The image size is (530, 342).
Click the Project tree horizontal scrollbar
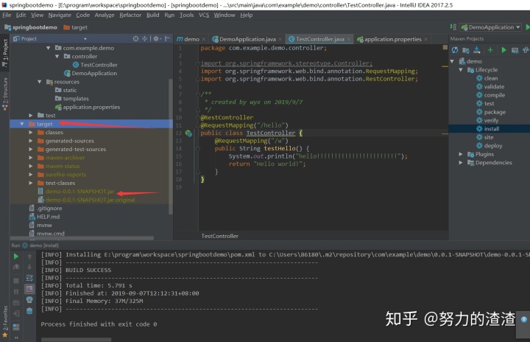[x=82, y=238]
